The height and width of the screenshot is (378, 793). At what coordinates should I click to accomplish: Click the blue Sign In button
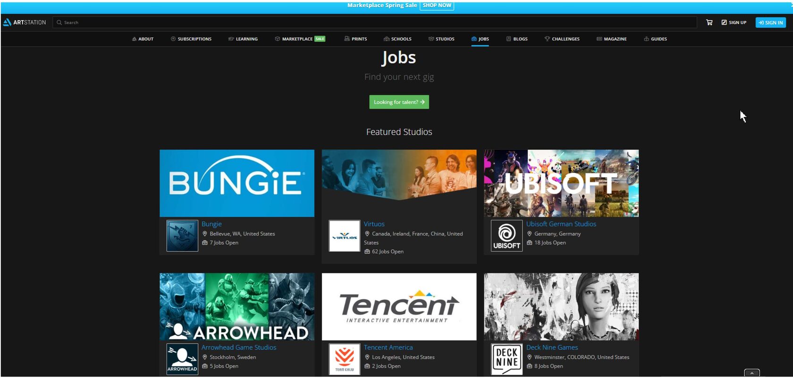pyautogui.click(x=770, y=22)
